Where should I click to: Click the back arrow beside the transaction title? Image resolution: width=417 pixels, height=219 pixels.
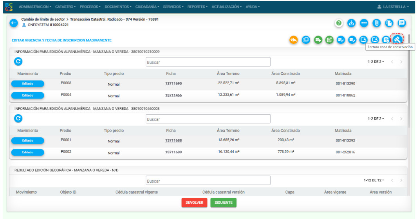[14, 23]
